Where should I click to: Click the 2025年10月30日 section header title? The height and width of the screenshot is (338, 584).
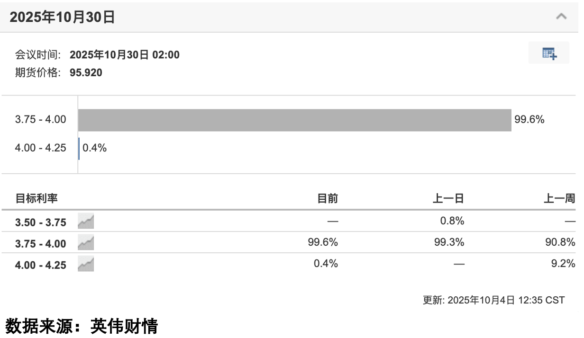click(x=62, y=18)
